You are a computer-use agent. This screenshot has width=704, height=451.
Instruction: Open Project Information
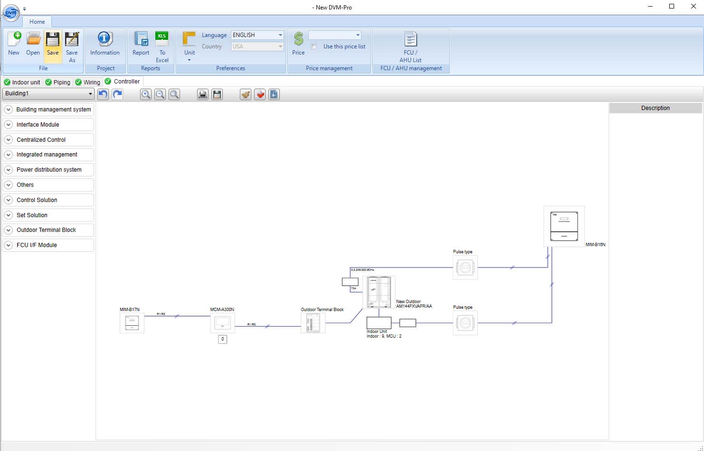(105, 44)
